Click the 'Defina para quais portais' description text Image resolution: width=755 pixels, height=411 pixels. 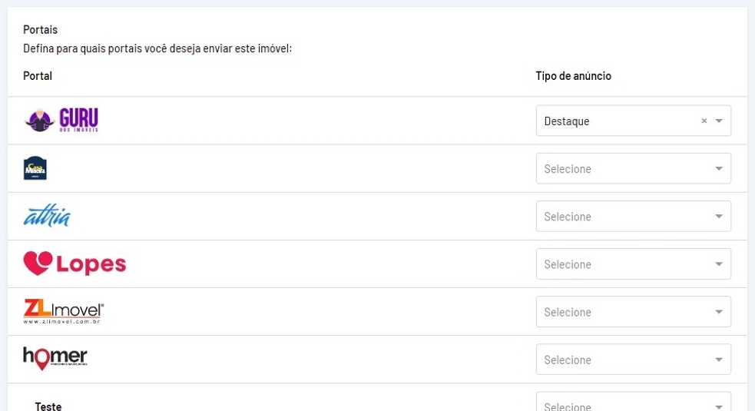point(158,48)
